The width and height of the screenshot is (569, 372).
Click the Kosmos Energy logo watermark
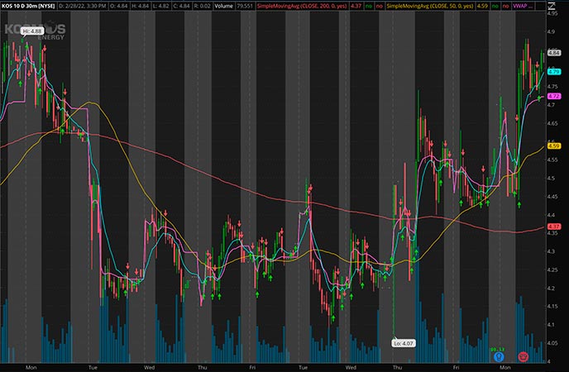tap(36, 31)
